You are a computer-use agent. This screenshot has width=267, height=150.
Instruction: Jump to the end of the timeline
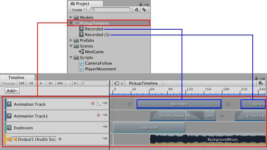click(60, 83)
